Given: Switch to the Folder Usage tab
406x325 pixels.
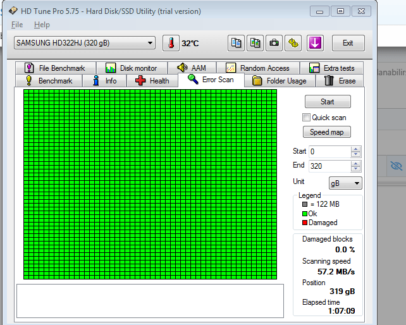Looking at the screenshot, I should pos(280,81).
